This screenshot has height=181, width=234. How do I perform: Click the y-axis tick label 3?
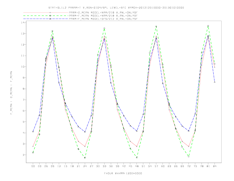pyautogui.click(x=24, y=144)
